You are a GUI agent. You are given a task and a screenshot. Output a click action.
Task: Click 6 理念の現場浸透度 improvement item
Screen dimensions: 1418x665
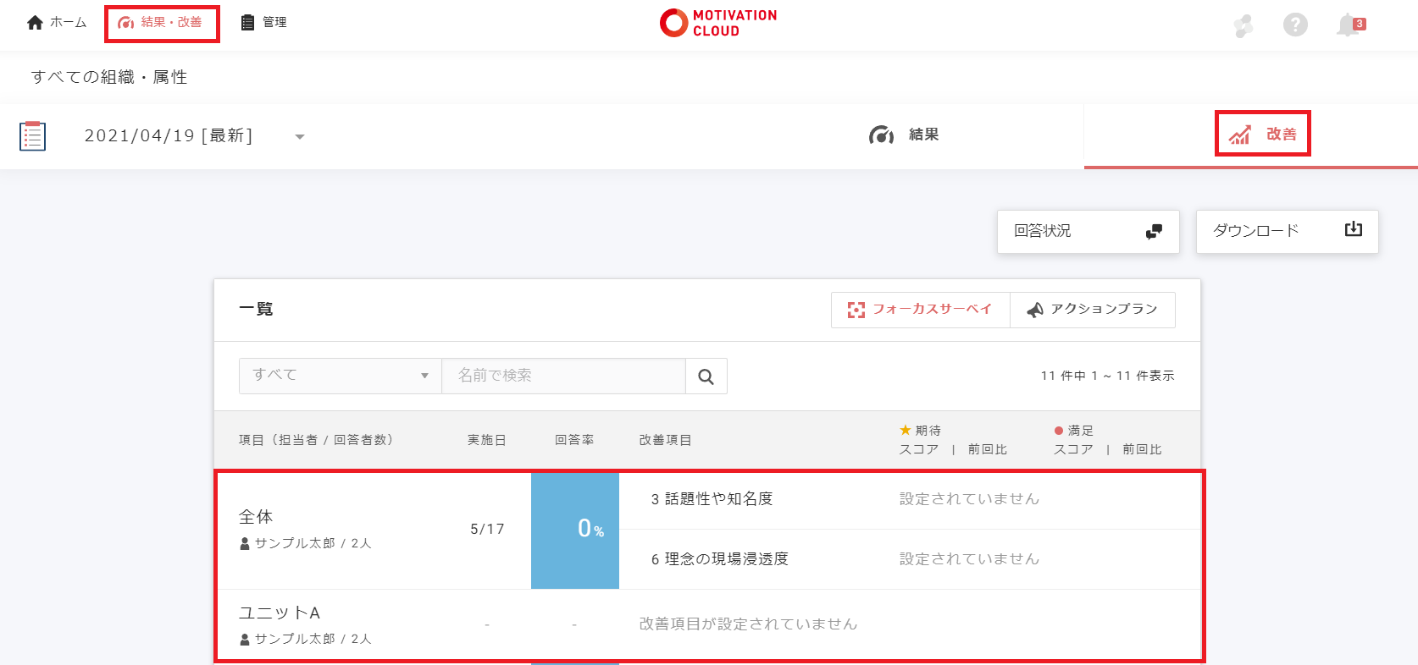click(x=719, y=559)
